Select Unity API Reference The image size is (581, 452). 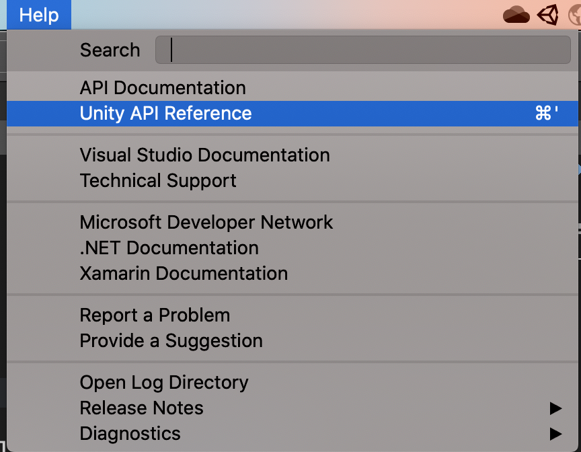pyautogui.click(x=165, y=114)
